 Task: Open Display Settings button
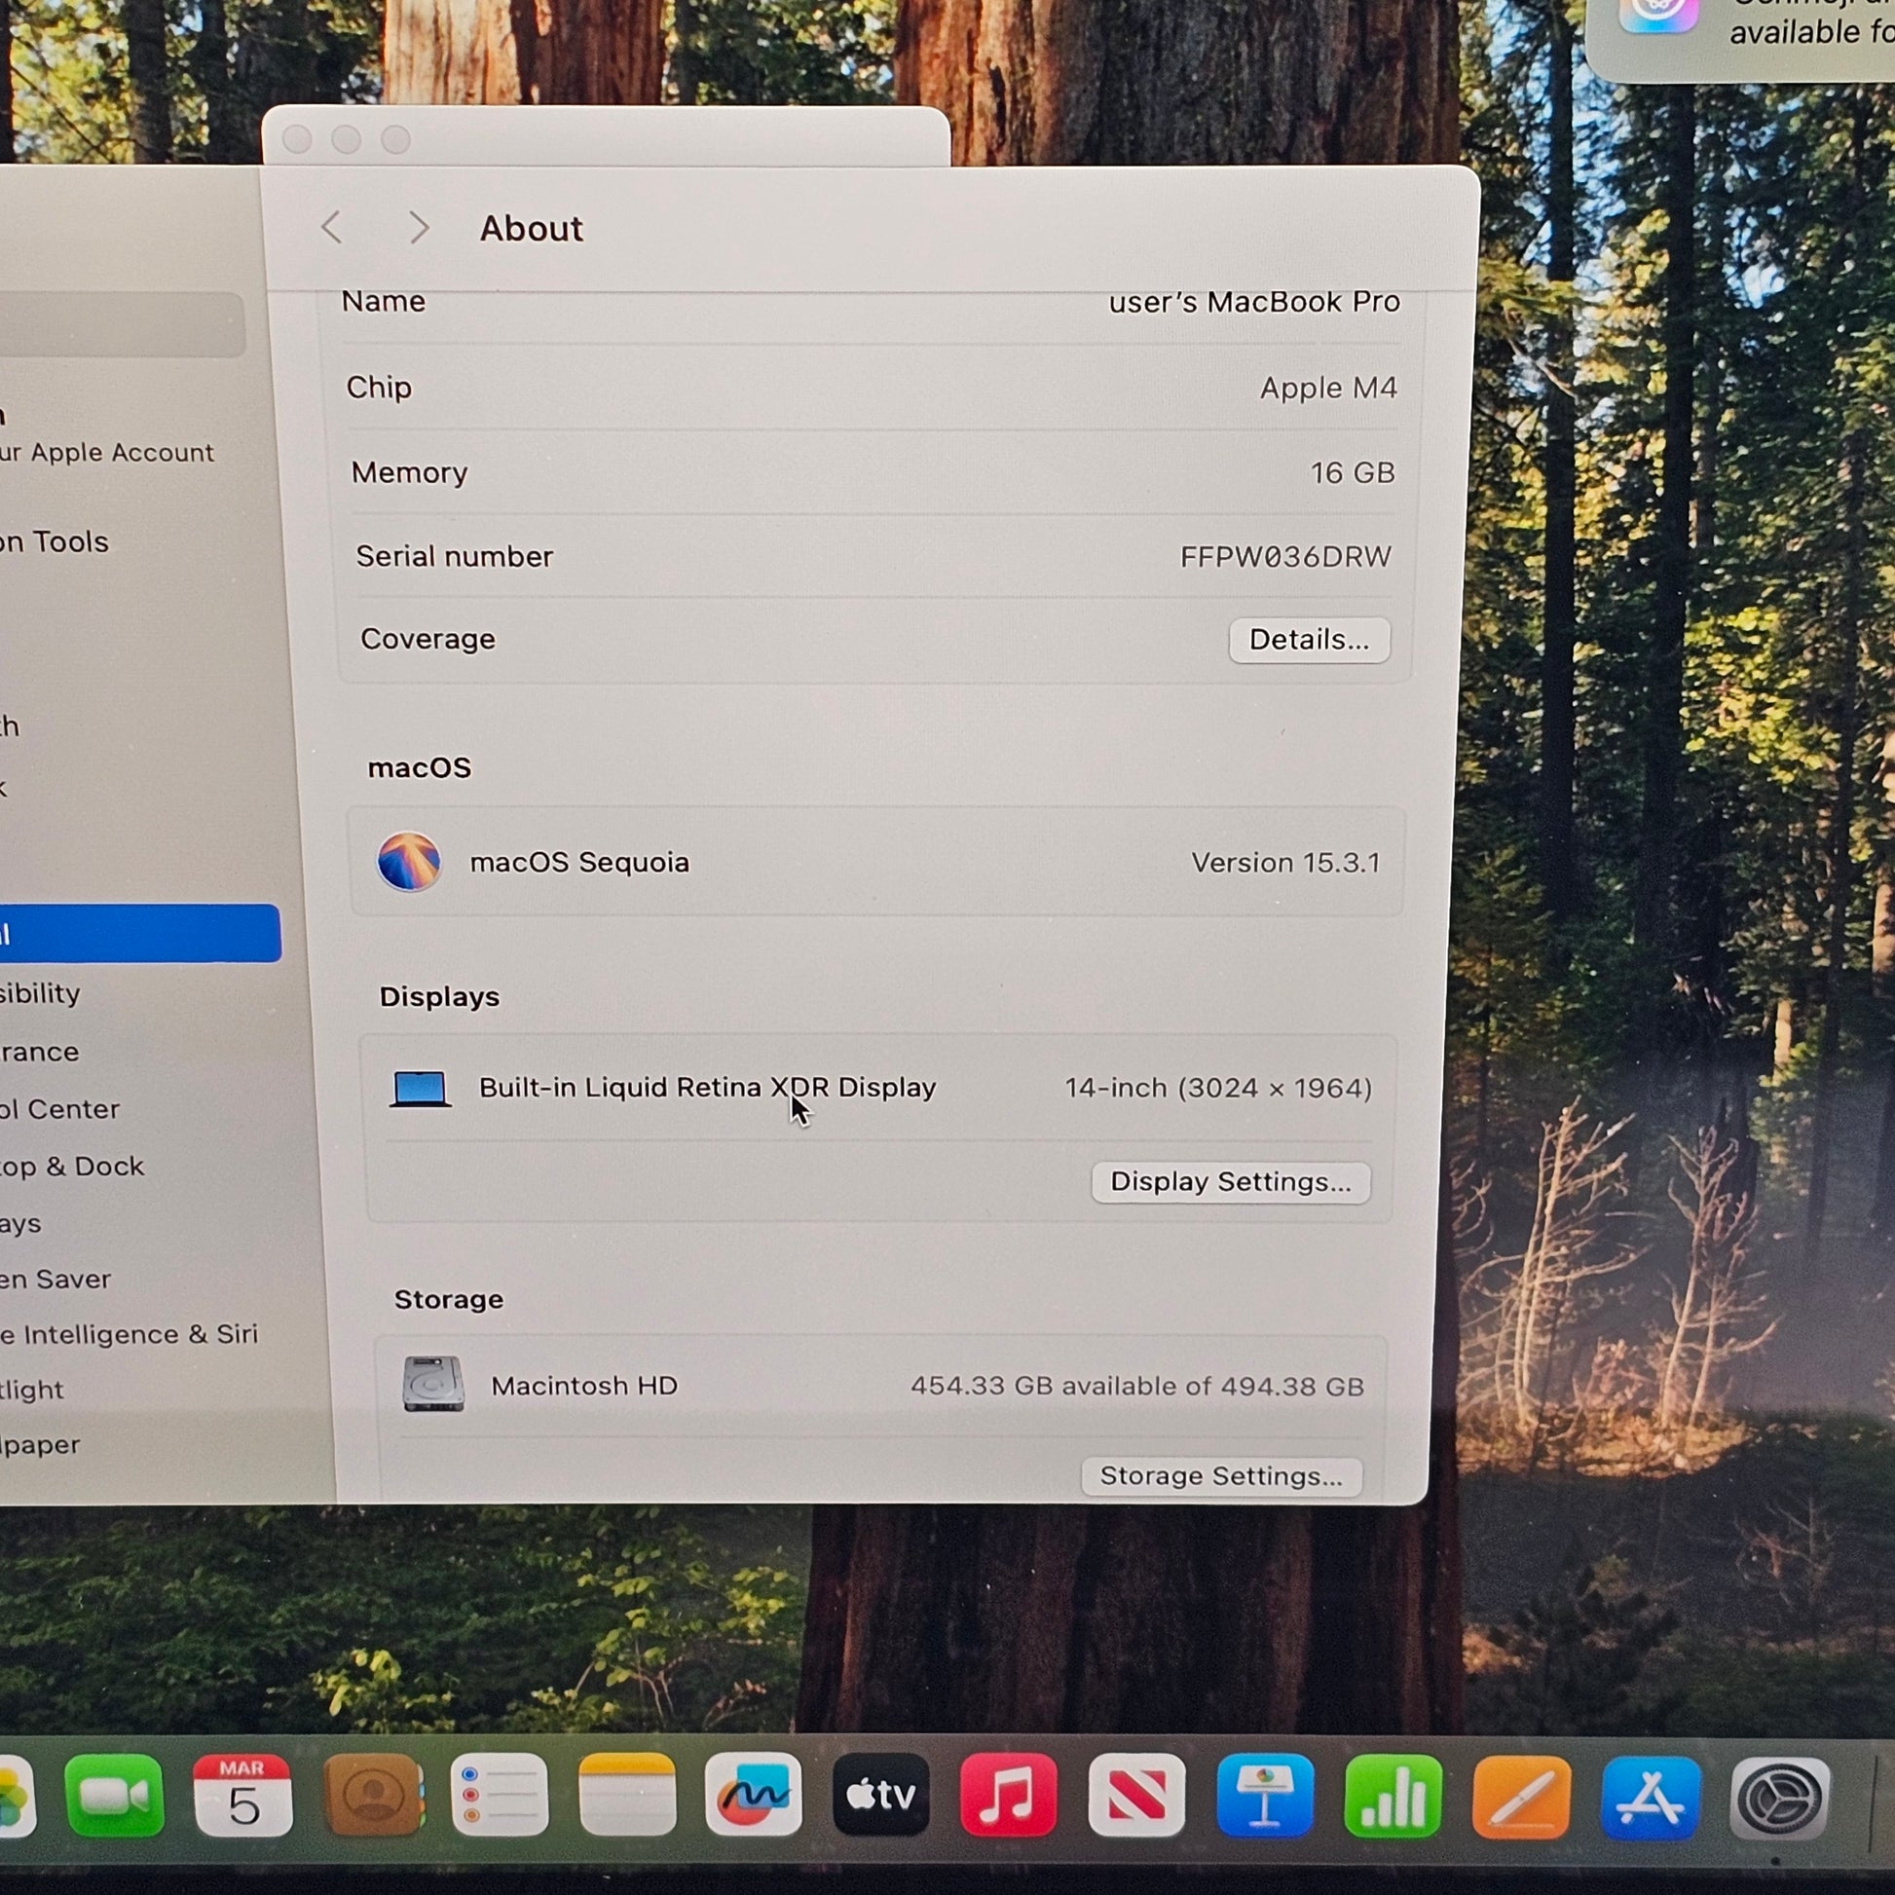pyautogui.click(x=1230, y=1182)
